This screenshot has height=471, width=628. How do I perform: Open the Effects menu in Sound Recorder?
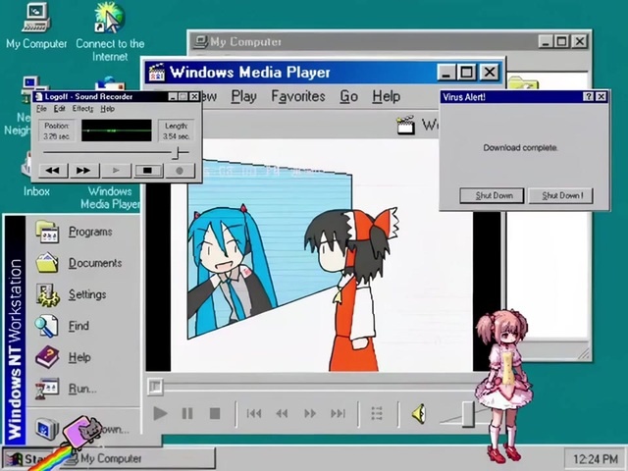tap(82, 109)
